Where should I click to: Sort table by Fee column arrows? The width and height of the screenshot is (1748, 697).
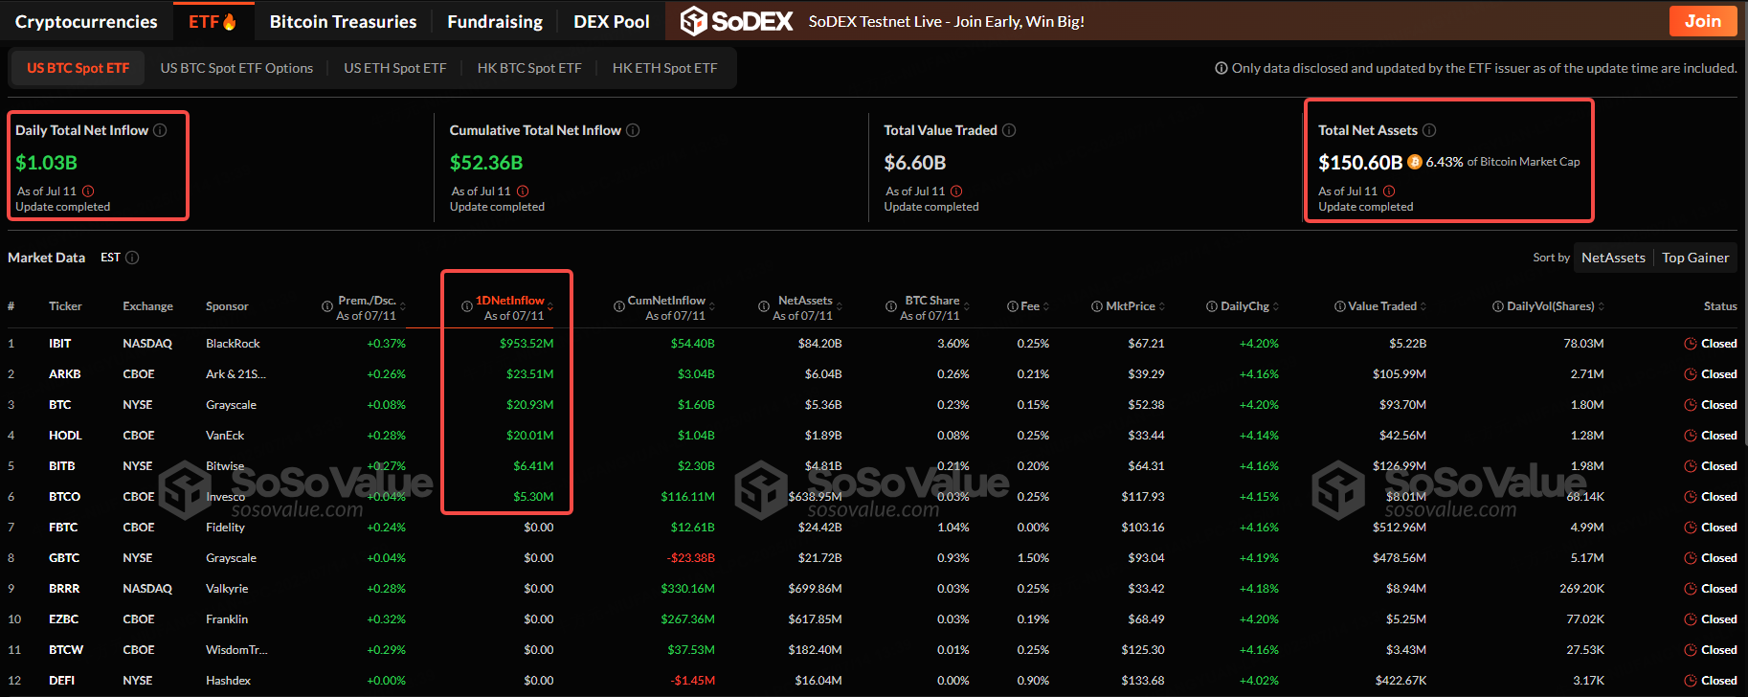[x=1046, y=306]
